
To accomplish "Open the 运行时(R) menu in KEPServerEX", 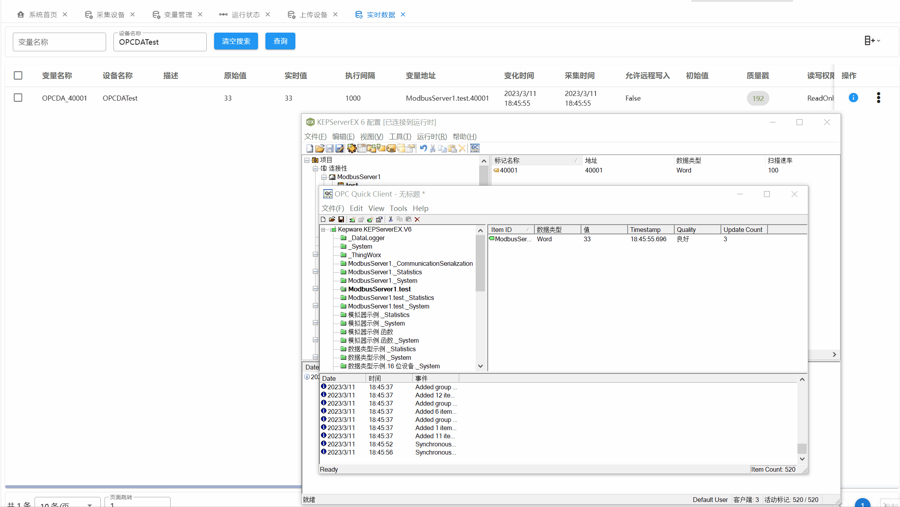I will [x=431, y=137].
